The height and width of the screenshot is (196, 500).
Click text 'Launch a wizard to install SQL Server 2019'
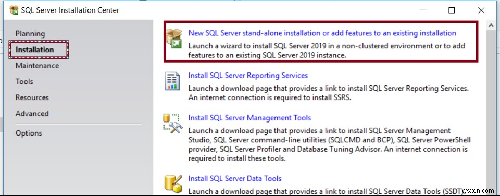(257, 46)
